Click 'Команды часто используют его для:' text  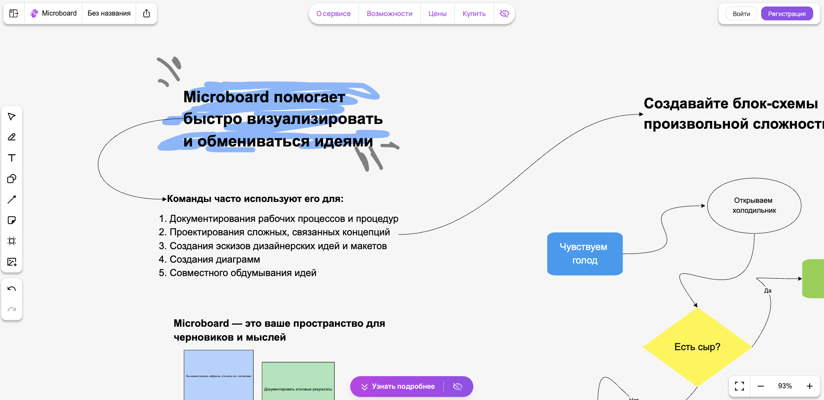(x=255, y=199)
